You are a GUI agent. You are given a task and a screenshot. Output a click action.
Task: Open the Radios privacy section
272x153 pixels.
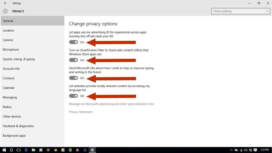click(x=32, y=107)
